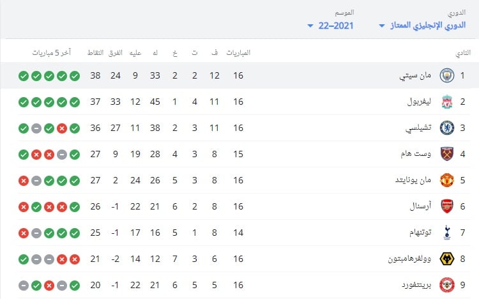This screenshot has width=479, height=299.
Task: Open the league selector dropdown الدوري الإنجليزي الممتاز
Action: (422, 26)
